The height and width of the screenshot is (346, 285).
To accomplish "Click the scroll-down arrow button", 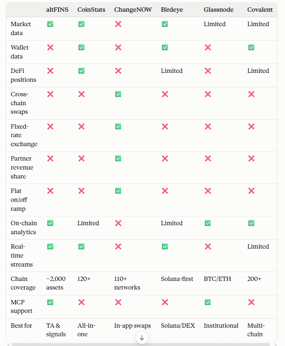I will [x=142, y=337].
